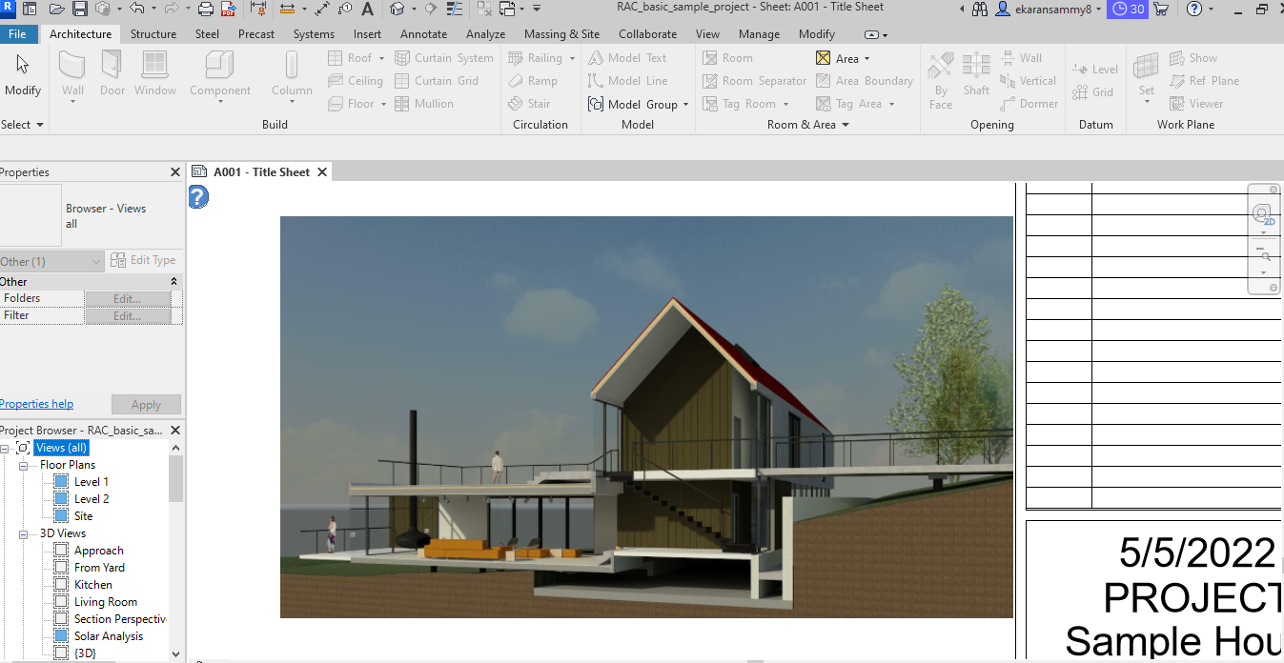Image resolution: width=1284 pixels, height=663 pixels.
Task: Select the Model Line tool
Action: (627, 81)
